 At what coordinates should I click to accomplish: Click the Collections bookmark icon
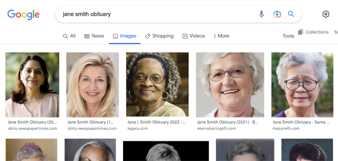click(300, 32)
